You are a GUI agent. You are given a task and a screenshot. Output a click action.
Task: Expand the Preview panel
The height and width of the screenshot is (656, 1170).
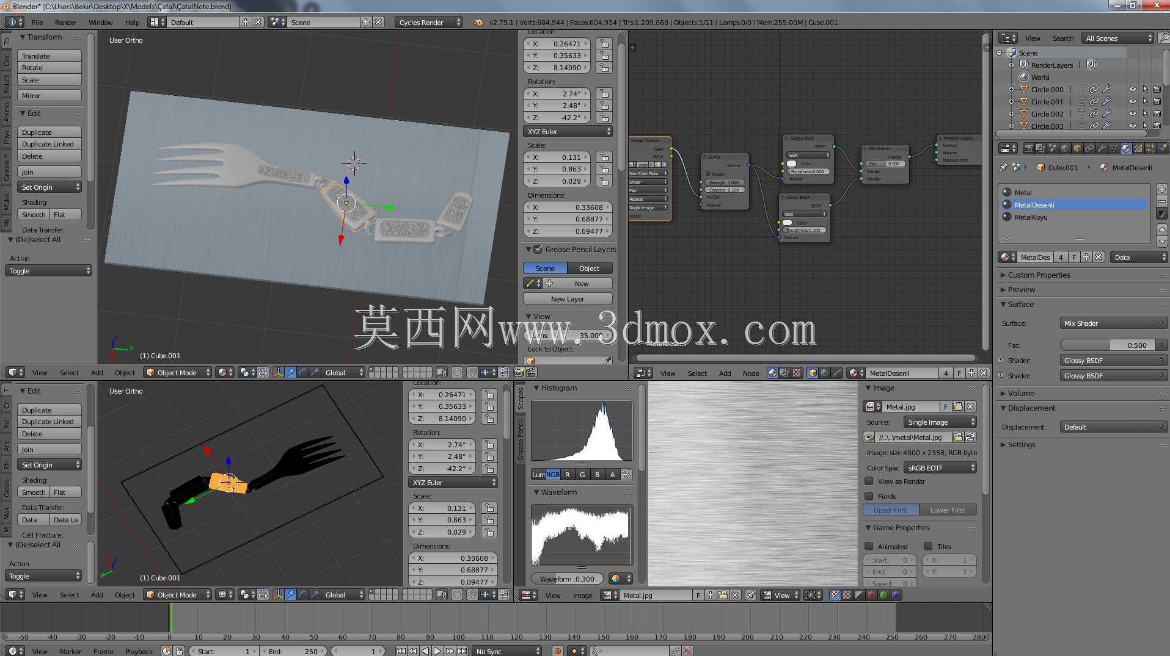tap(1022, 289)
